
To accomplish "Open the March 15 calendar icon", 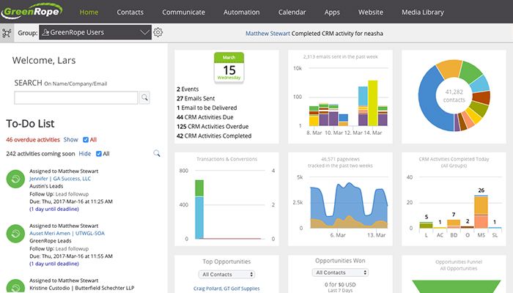I will point(229,67).
